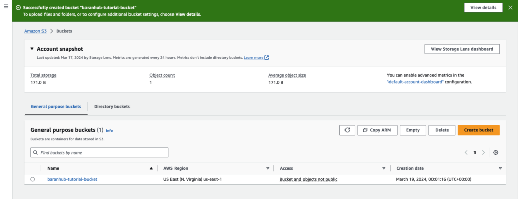Sort buckets by Name column
Viewport: 518px width, 199px height.
(x=53, y=168)
